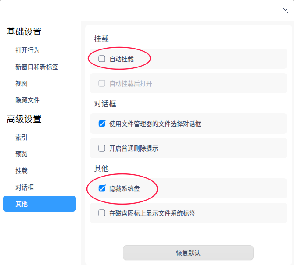Turn on 开启普通删除提示 checkbox
The height and width of the screenshot is (265, 294).
(x=102, y=148)
